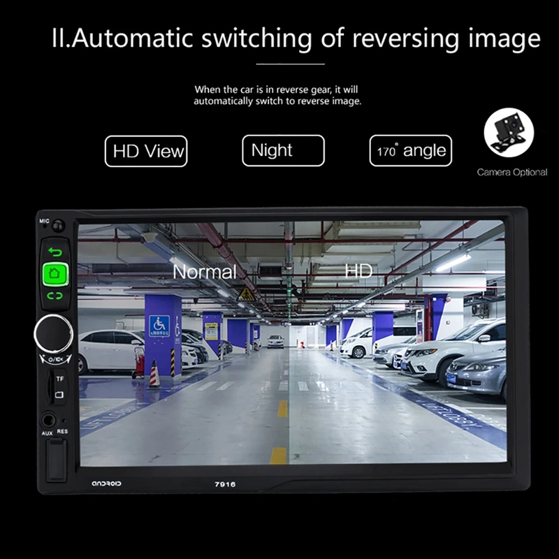Click the HD View feature badge
Image resolution: width=559 pixels, height=559 pixels.
[146, 151]
